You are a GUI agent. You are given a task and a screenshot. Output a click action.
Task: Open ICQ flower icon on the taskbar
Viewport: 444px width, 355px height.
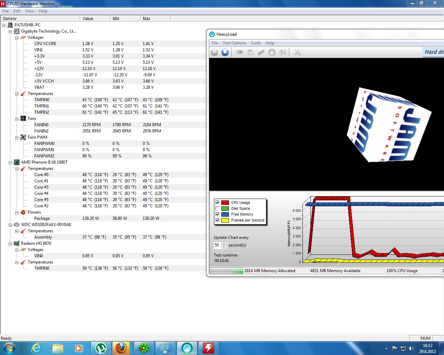click(144, 348)
